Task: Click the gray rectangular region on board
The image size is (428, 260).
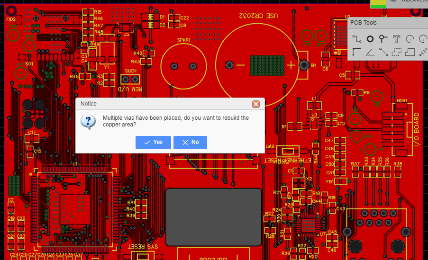Action: click(x=213, y=217)
